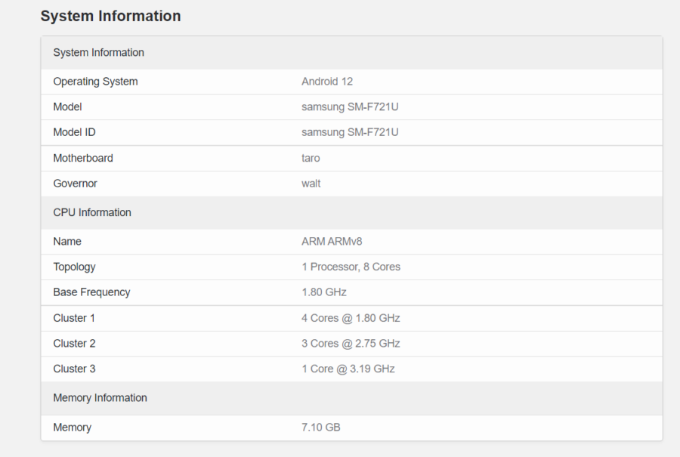Screen dimensions: 680x457
Task: Click the Cluster 1 row label
Action: 74,318
